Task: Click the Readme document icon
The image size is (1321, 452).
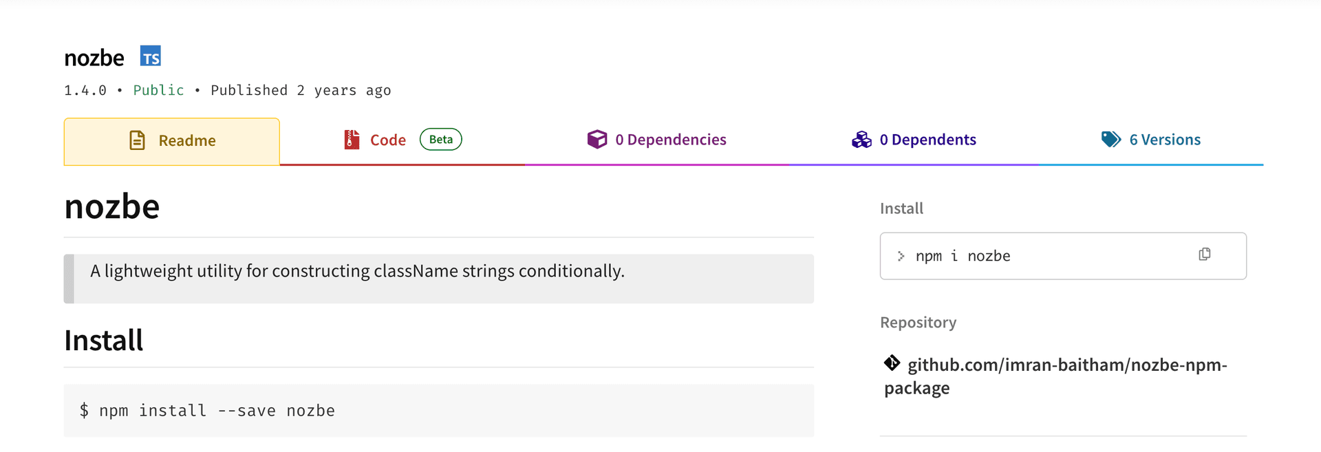Action: tap(138, 140)
